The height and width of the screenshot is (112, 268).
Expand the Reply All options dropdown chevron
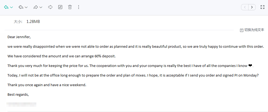(x=26, y=7)
